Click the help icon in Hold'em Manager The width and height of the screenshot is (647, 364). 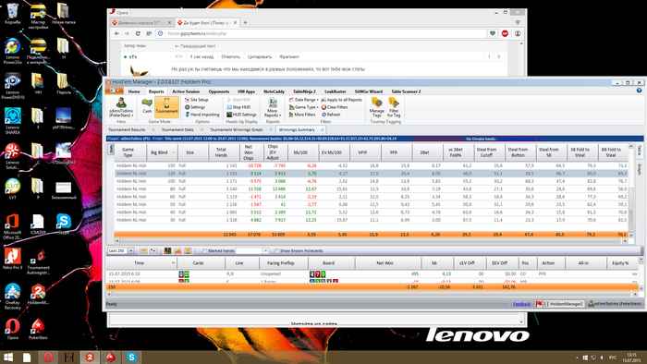click(639, 91)
